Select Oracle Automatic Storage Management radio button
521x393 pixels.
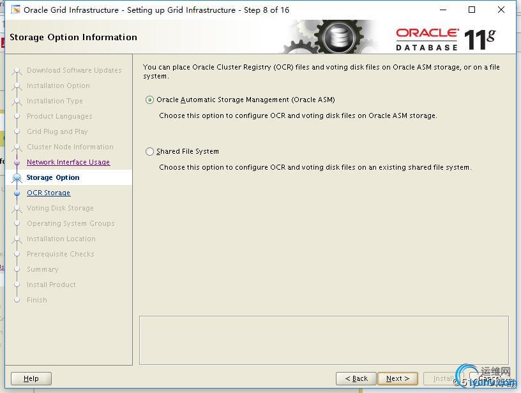[149, 100]
